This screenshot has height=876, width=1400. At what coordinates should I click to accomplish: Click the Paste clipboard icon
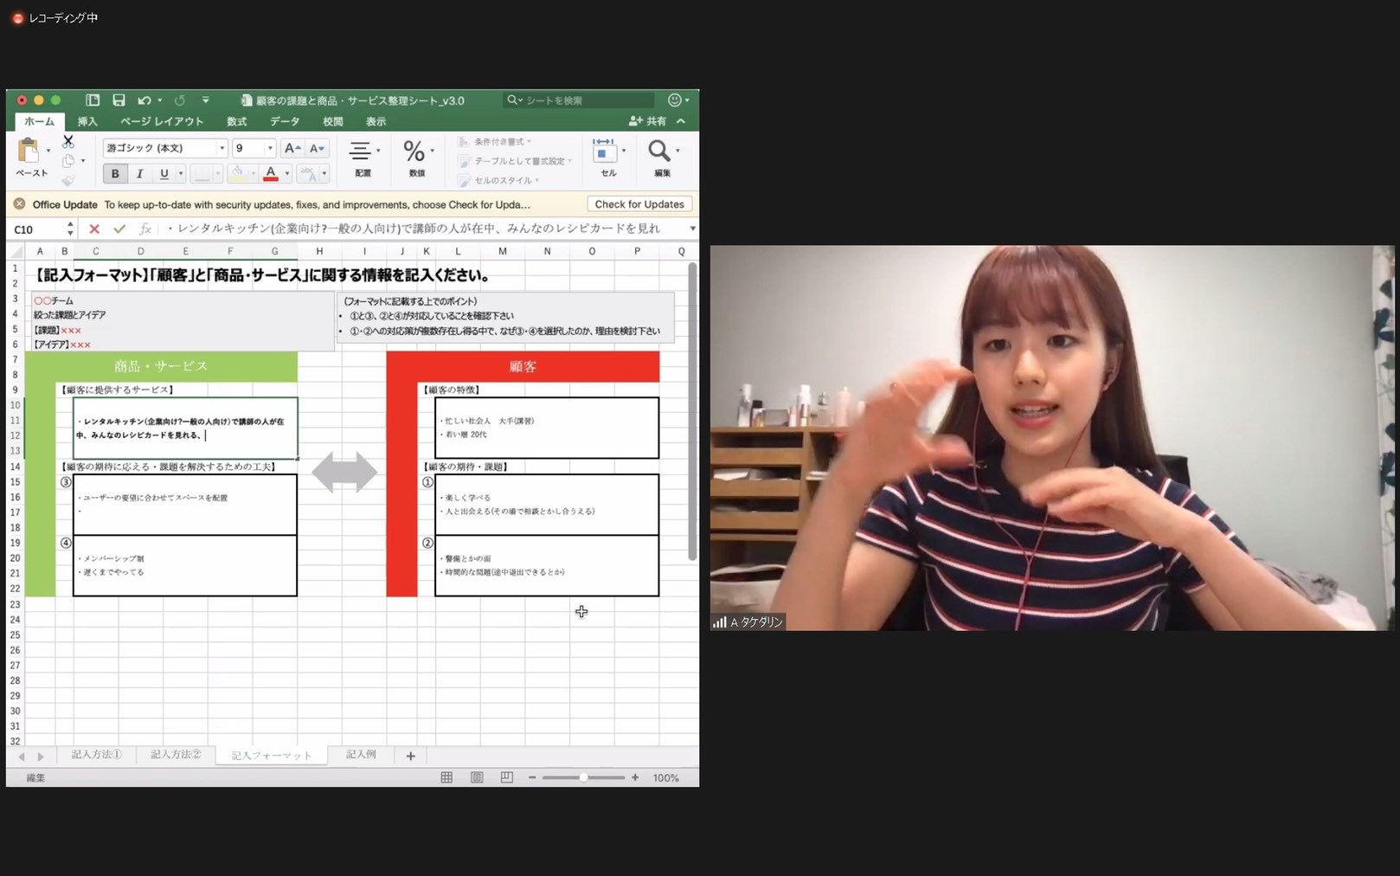point(29,151)
